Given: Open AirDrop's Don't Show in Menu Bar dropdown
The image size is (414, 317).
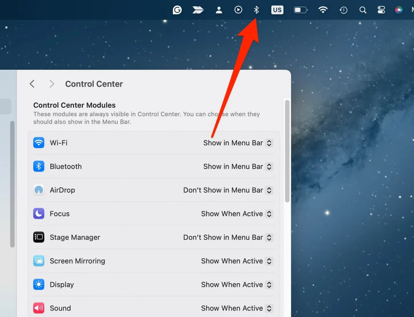Looking at the screenshot, I should point(228,190).
